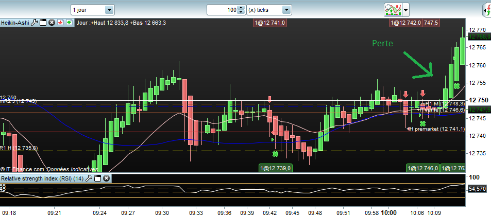Image resolution: width=491 pixels, height=217 pixels.
Task: Expand the trading side panel arrow
Action: 486,11
